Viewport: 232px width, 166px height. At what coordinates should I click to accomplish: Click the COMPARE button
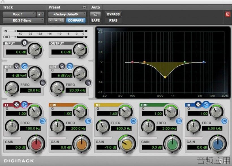pyautogui.click(x=76, y=20)
